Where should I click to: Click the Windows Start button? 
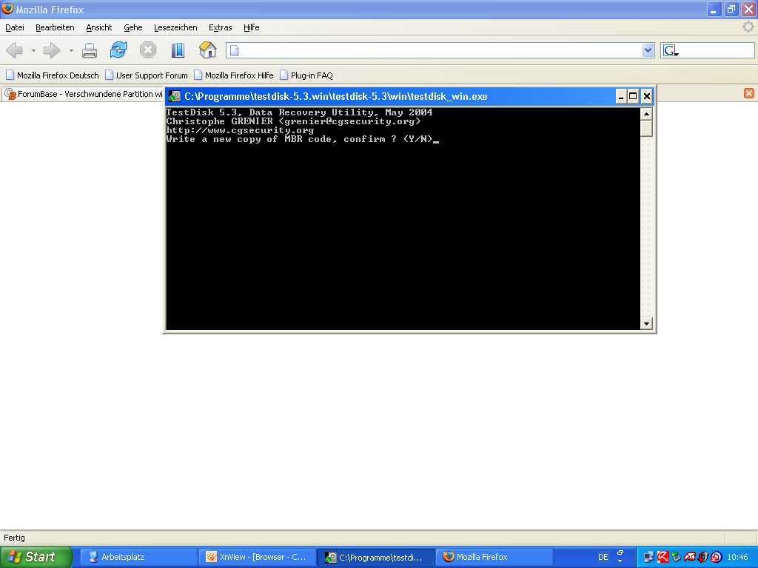[36, 557]
